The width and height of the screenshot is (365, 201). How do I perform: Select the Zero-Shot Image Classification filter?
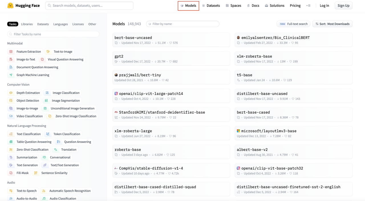[72, 116]
